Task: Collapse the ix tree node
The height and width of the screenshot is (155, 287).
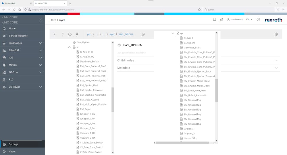Action: click(x=69, y=47)
